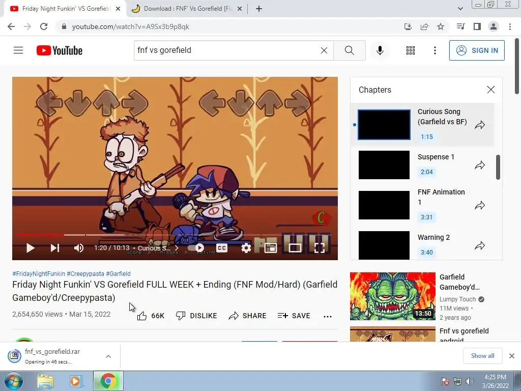Open the YouTube apps grid

tap(411, 50)
